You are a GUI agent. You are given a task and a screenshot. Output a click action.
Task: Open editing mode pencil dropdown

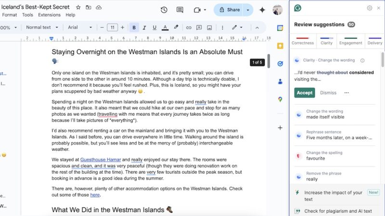tap(237, 27)
